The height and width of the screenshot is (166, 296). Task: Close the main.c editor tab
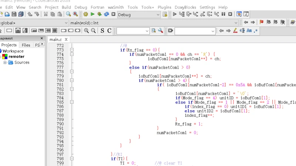(x=66, y=40)
